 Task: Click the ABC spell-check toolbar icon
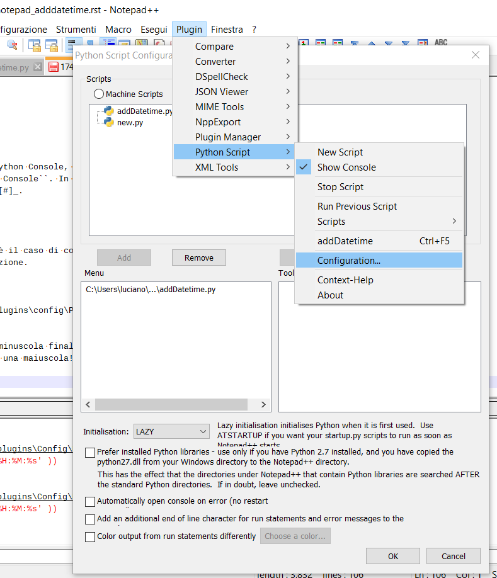pos(440,42)
